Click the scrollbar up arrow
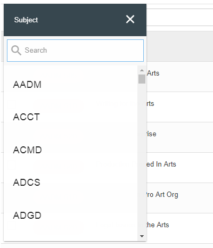 point(142,70)
